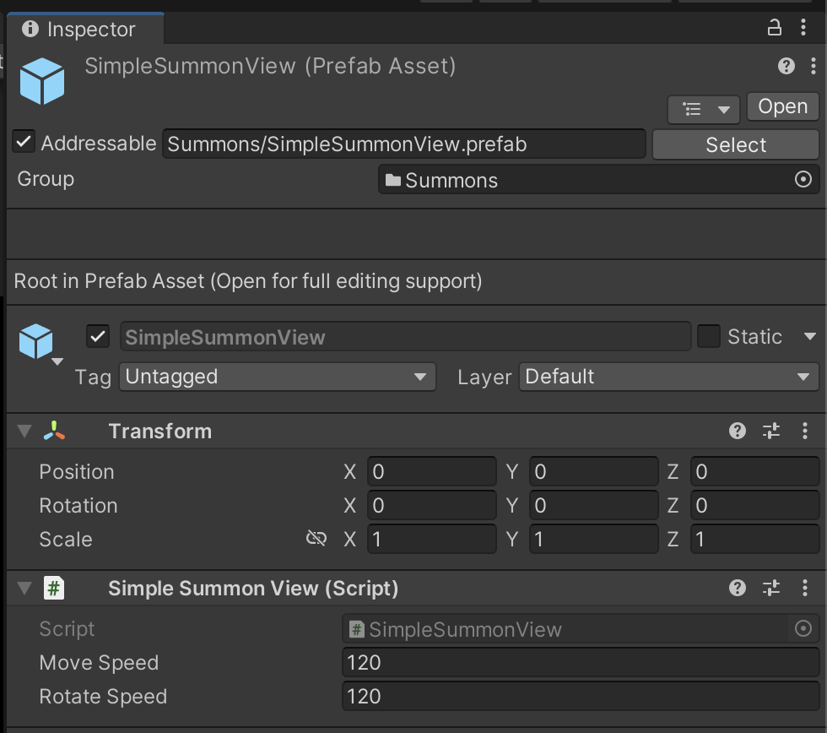Open the Inspector tab's three-dot menu
827x733 pixels.
pyautogui.click(x=803, y=29)
